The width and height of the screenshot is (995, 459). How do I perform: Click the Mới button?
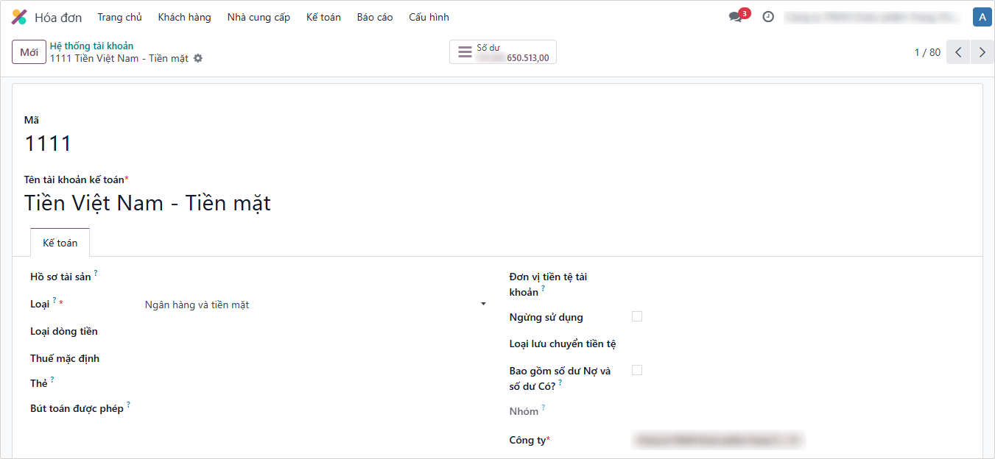29,52
